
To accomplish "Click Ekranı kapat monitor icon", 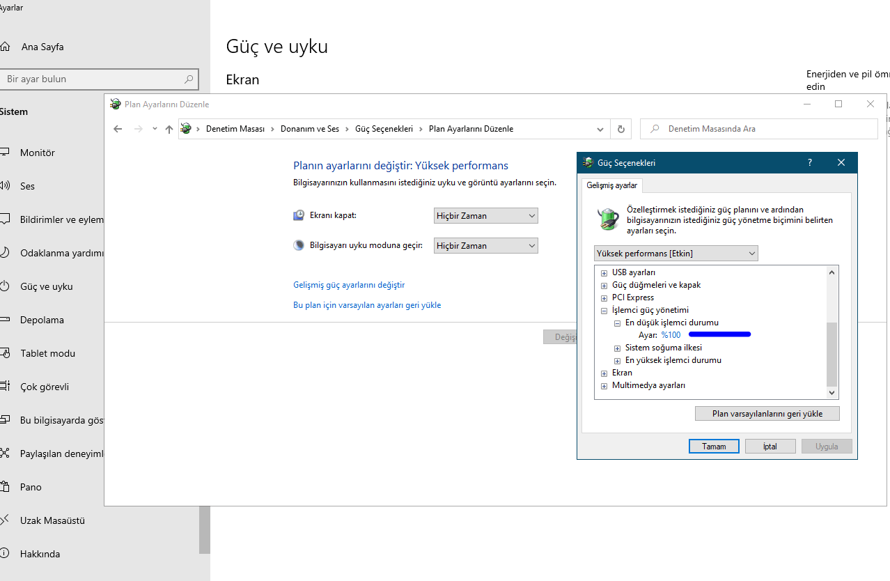I will (299, 215).
